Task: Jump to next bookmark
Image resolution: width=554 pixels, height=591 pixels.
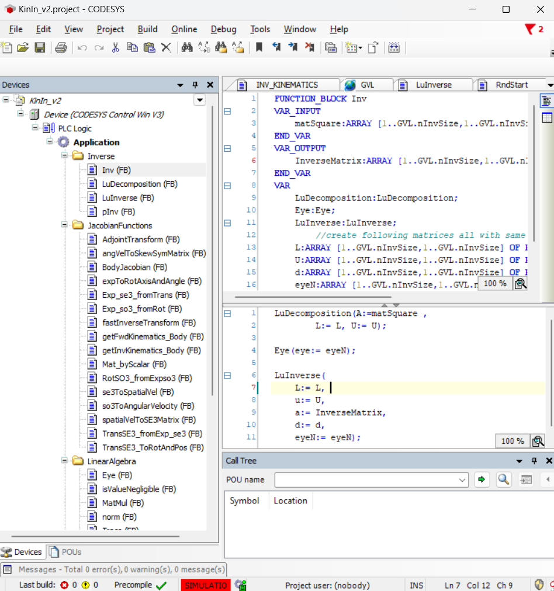Action: 293,47
